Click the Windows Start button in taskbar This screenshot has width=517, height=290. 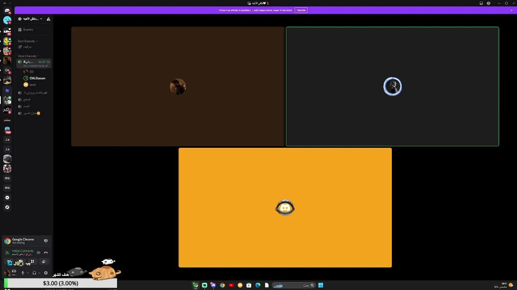click(321, 285)
